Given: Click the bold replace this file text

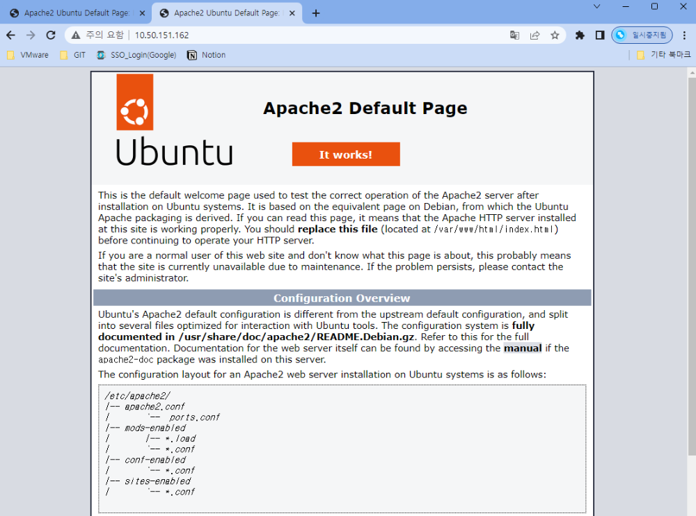Looking at the screenshot, I should point(338,229).
